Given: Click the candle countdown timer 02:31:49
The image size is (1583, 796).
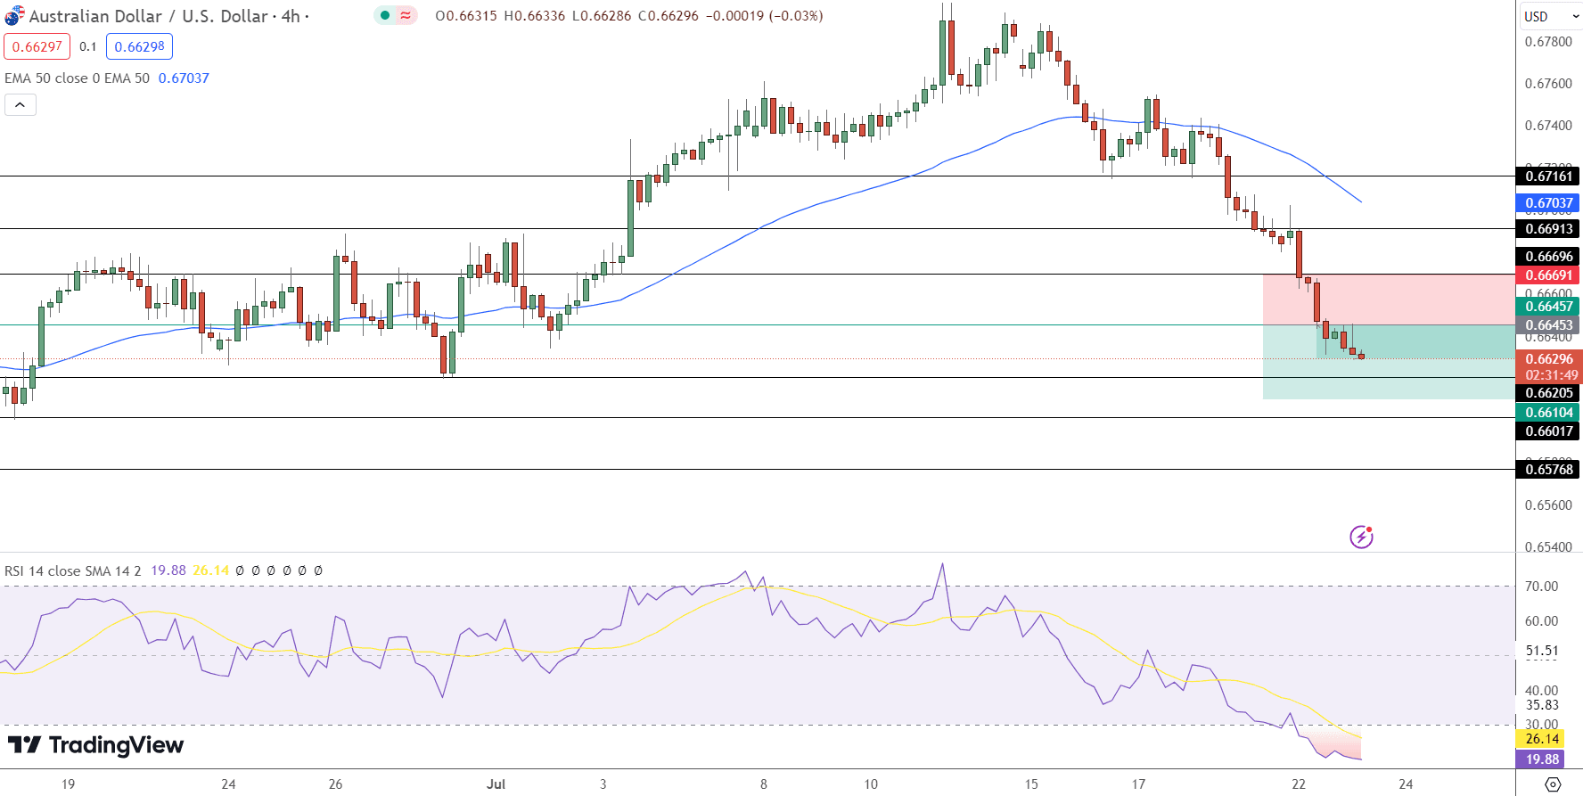Looking at the screenshot, I should 1551,375.
